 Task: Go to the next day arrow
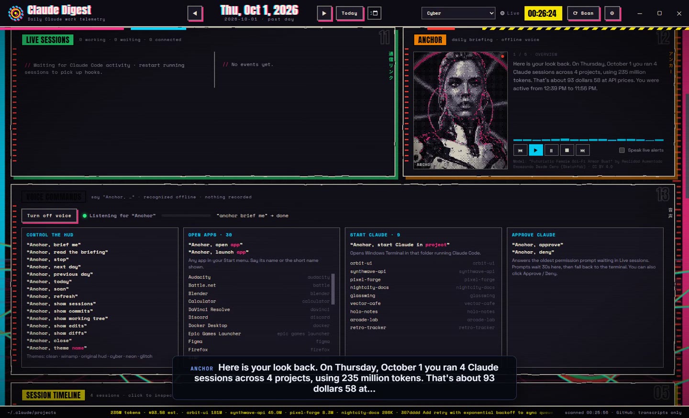[324, 13]
